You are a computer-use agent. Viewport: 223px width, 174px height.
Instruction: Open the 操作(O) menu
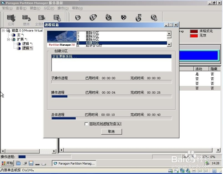pos(63,8)
